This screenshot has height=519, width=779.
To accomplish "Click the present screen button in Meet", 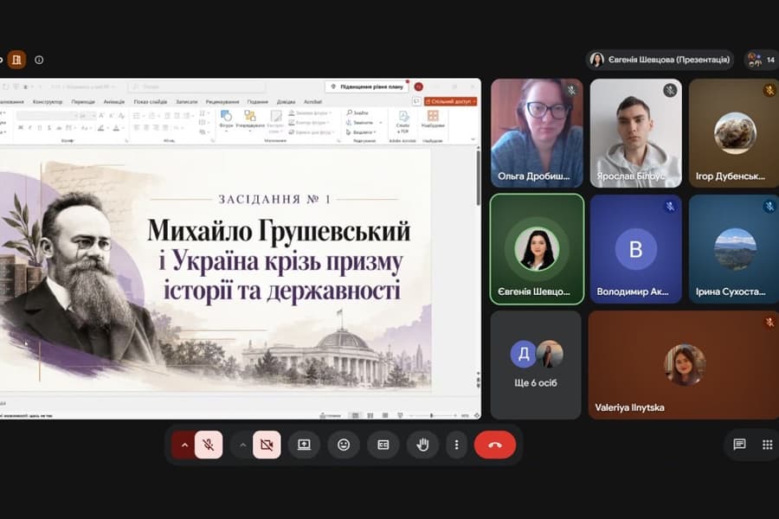I will (304, 445).
